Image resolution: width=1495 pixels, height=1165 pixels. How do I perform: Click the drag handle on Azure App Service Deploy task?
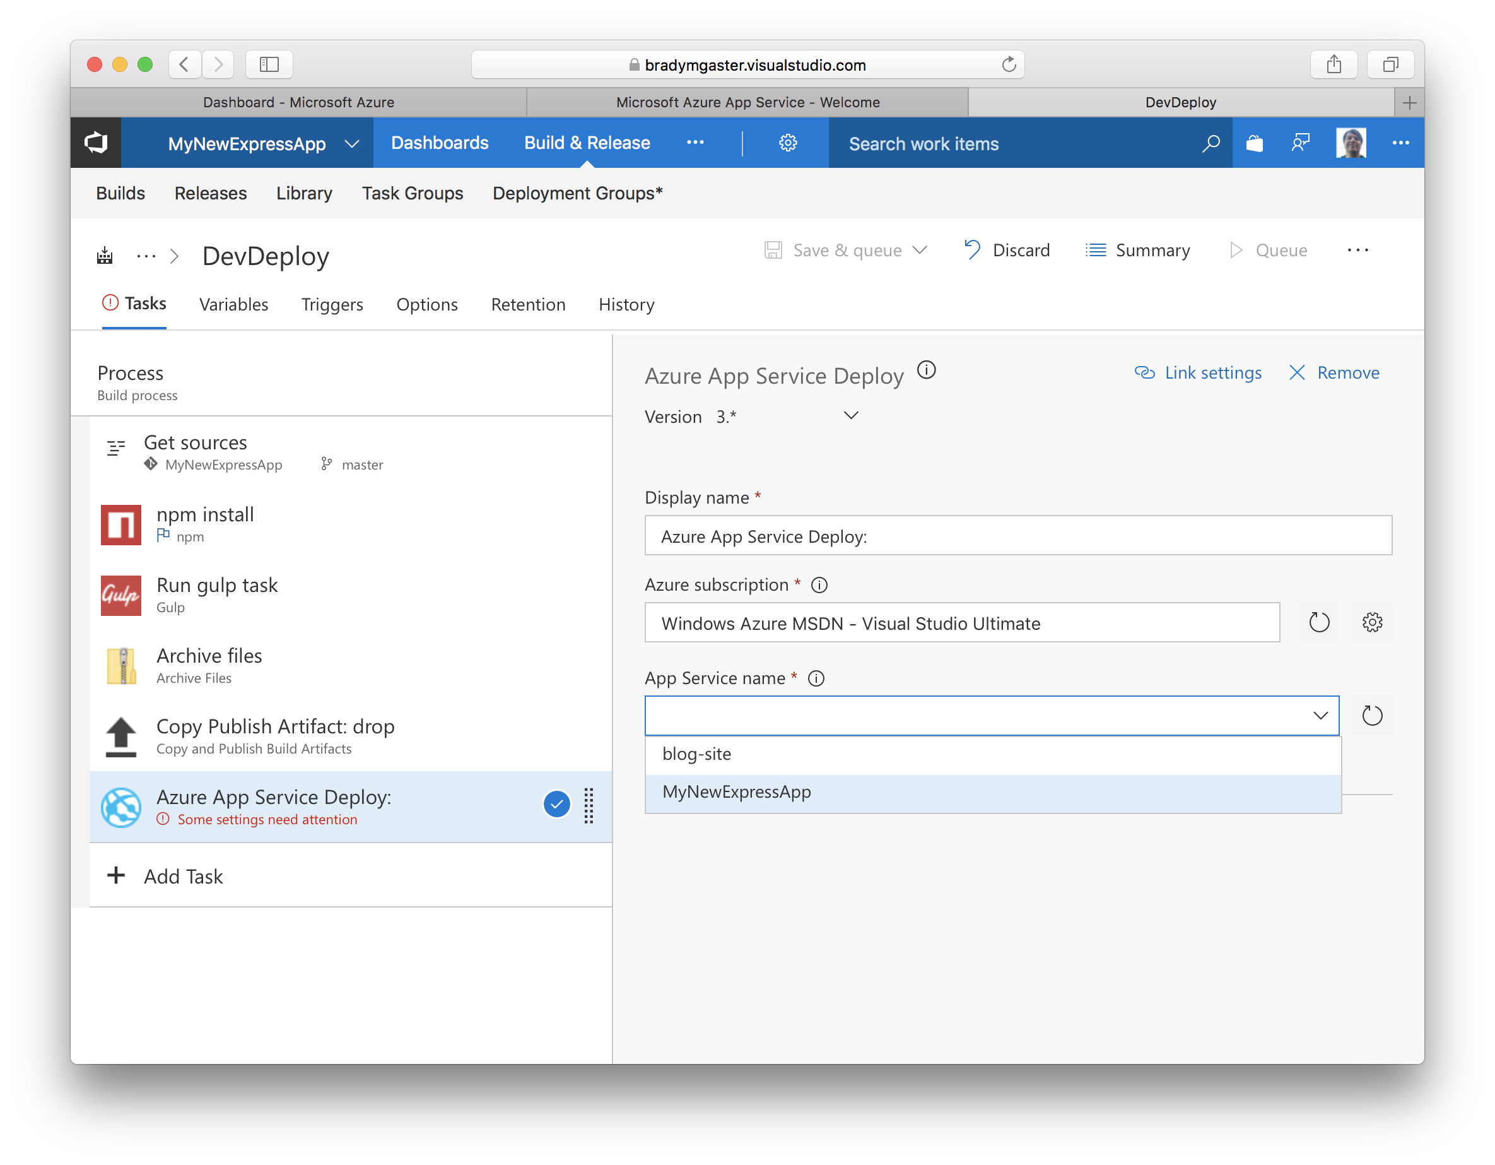point(588,805)
